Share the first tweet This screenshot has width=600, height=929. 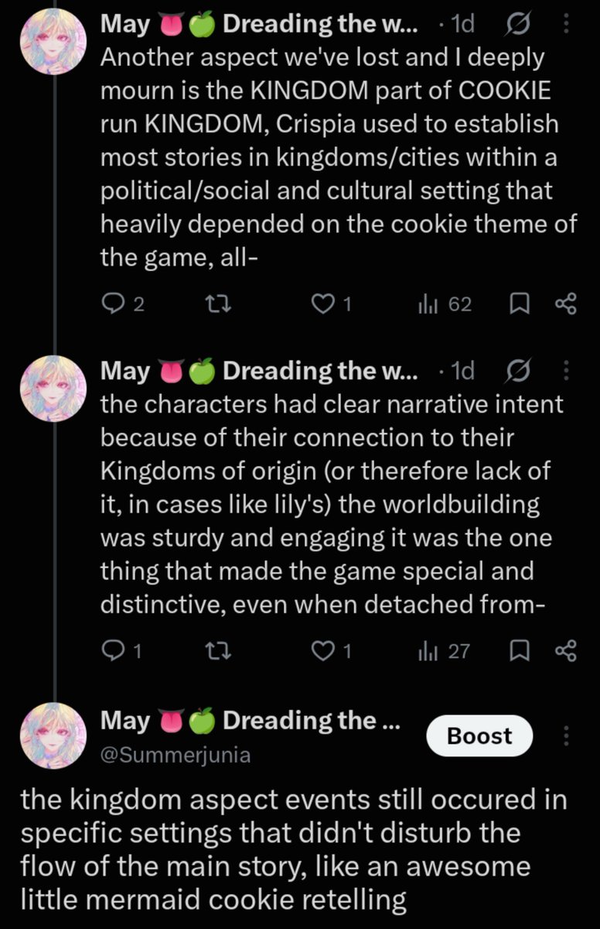pyautogui.click(x=566, y=305)
